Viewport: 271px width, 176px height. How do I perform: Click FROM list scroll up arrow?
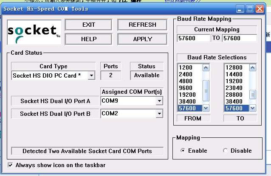206,67
